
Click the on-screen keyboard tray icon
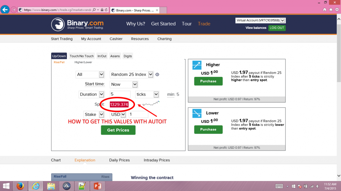[x=279, y=186]
